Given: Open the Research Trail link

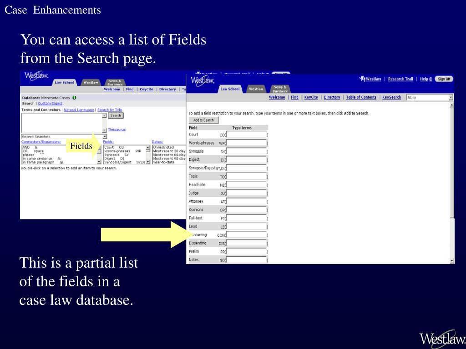Looking at the screenshot, I should coord(400,79).
